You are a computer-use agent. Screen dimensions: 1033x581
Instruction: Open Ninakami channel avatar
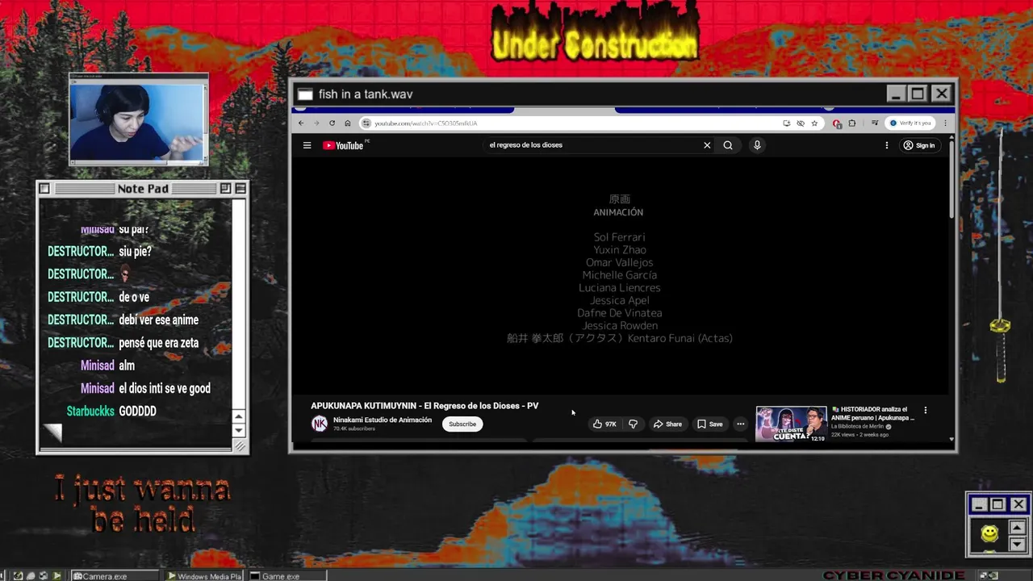click(320, 424)
